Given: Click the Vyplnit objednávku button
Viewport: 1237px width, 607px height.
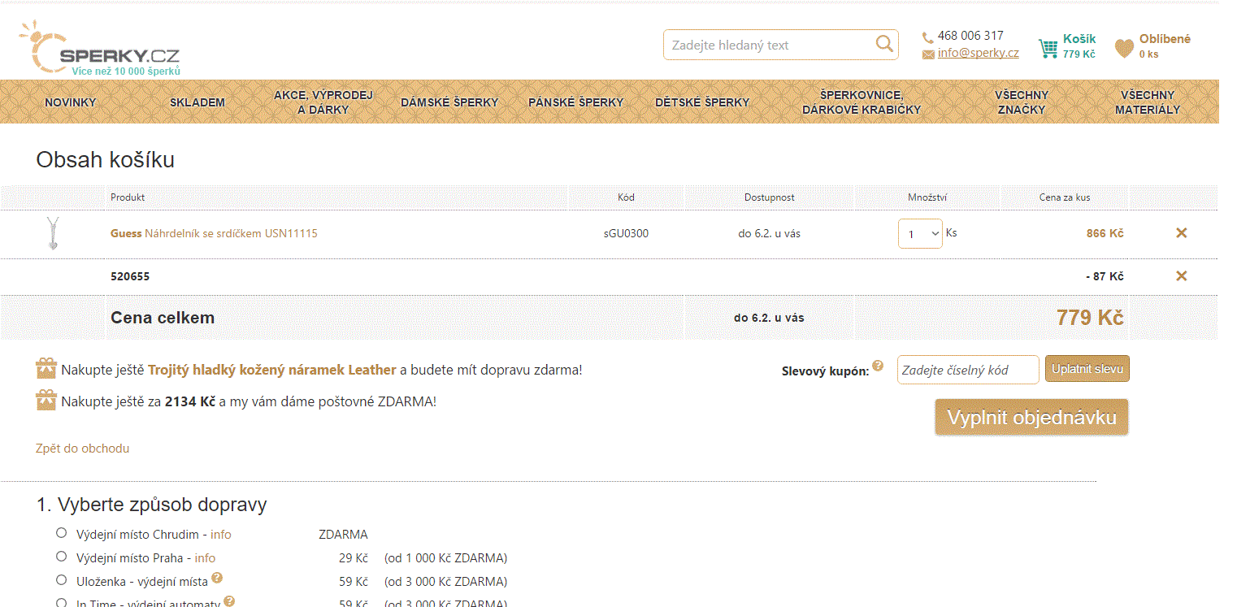Looking at the screenshot, I should (1031, 418).
